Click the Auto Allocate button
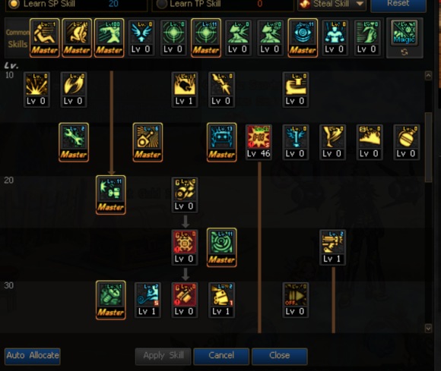Image resolution: width=441 pixels, height=371 pixels. [x=33, y=356]
